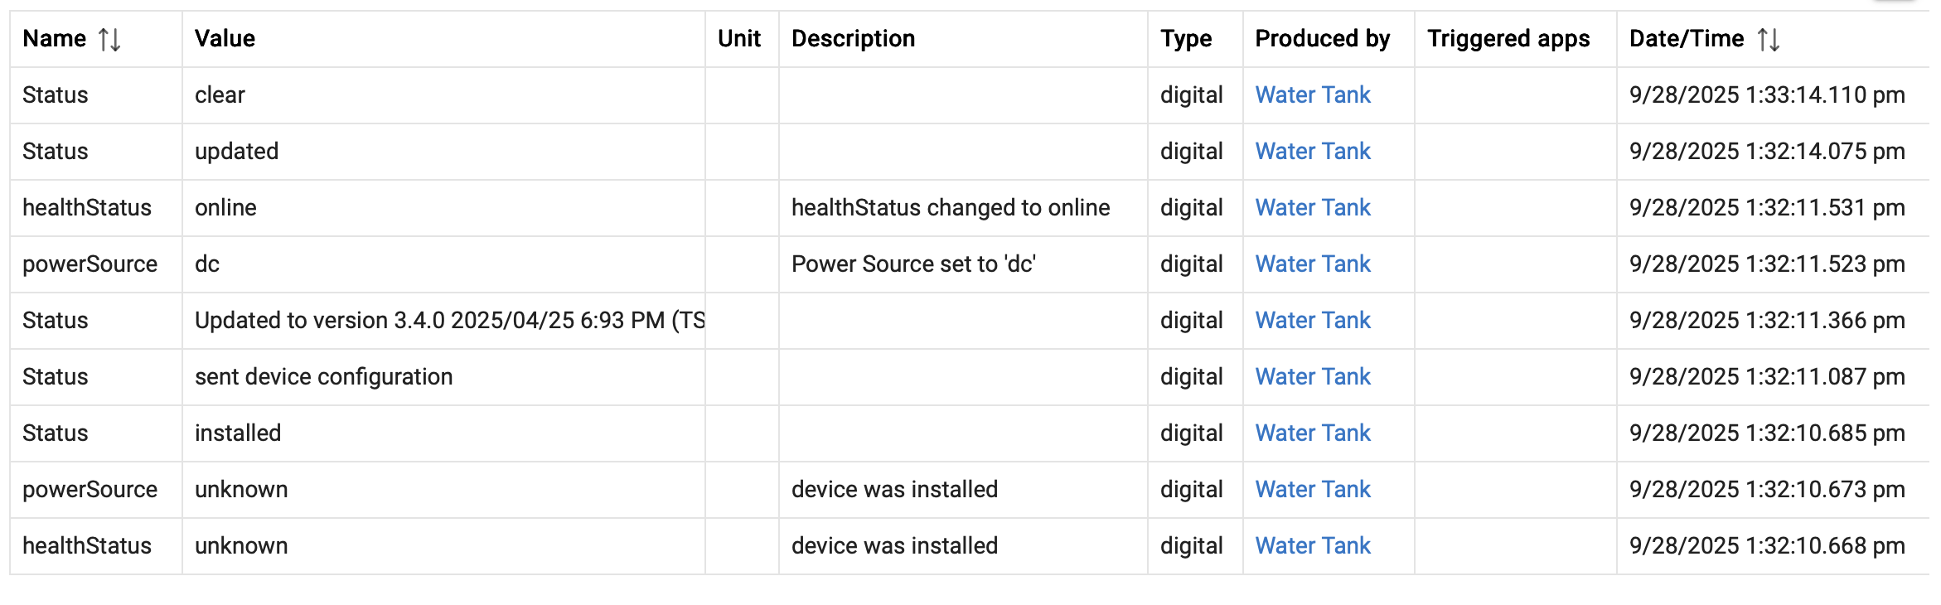Select the 'Updated to version 3.4.0' value cell
The image size is (1941, 605).
(449, 321)
